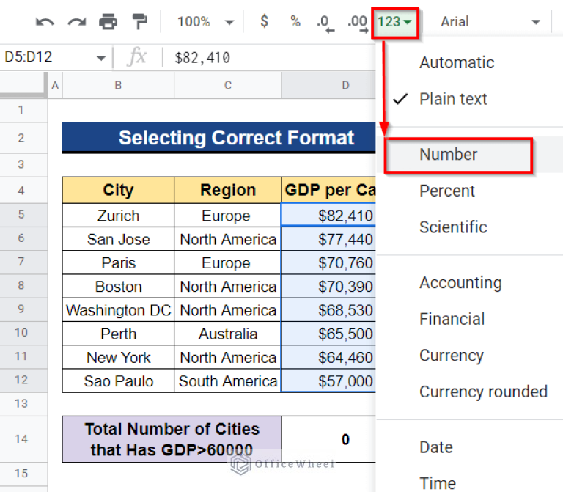This screenshot has height=492, width=563.
Task: Select column C header
Action: tap(228, 86)
